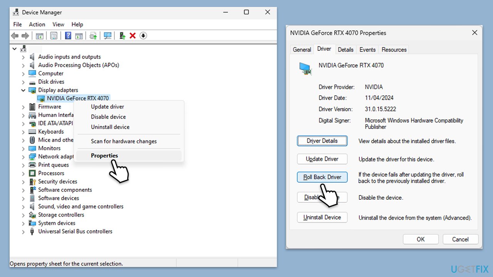Click the red X Uninstall device icon
Screen dimensions: 493x277
(132, 36)
